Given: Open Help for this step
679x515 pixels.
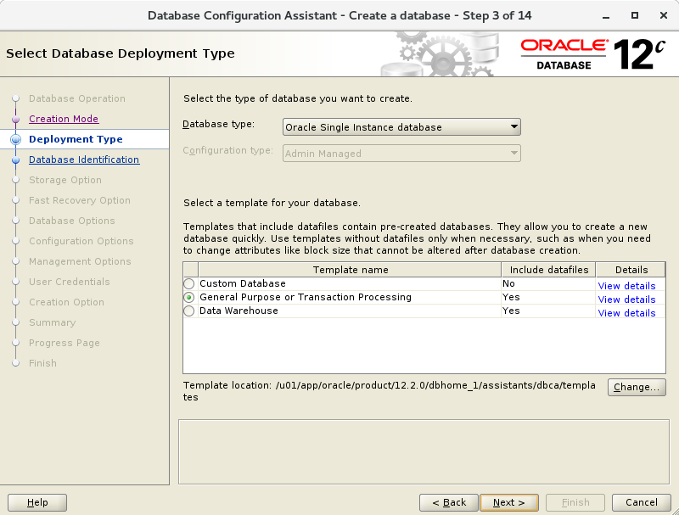Looking at the screenshot, I should [x=37, y=502].
